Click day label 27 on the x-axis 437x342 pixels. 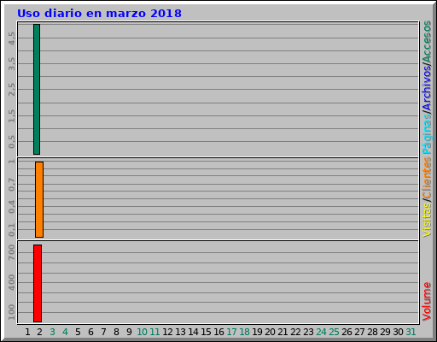click(359, 332)
